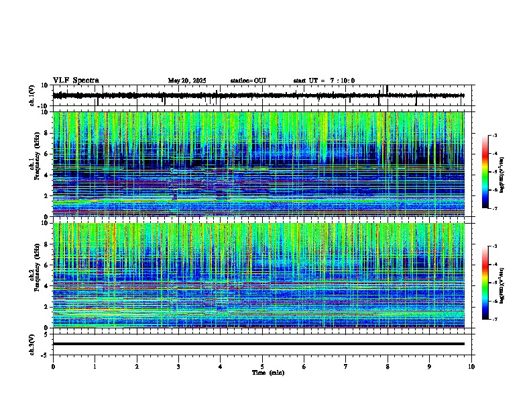
Task: Click time-axis tick label "0"
Action: tap(53, 367)
